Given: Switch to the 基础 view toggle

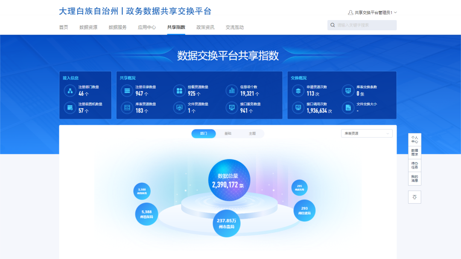Looking at the screenshot, I should pos(228,134).
